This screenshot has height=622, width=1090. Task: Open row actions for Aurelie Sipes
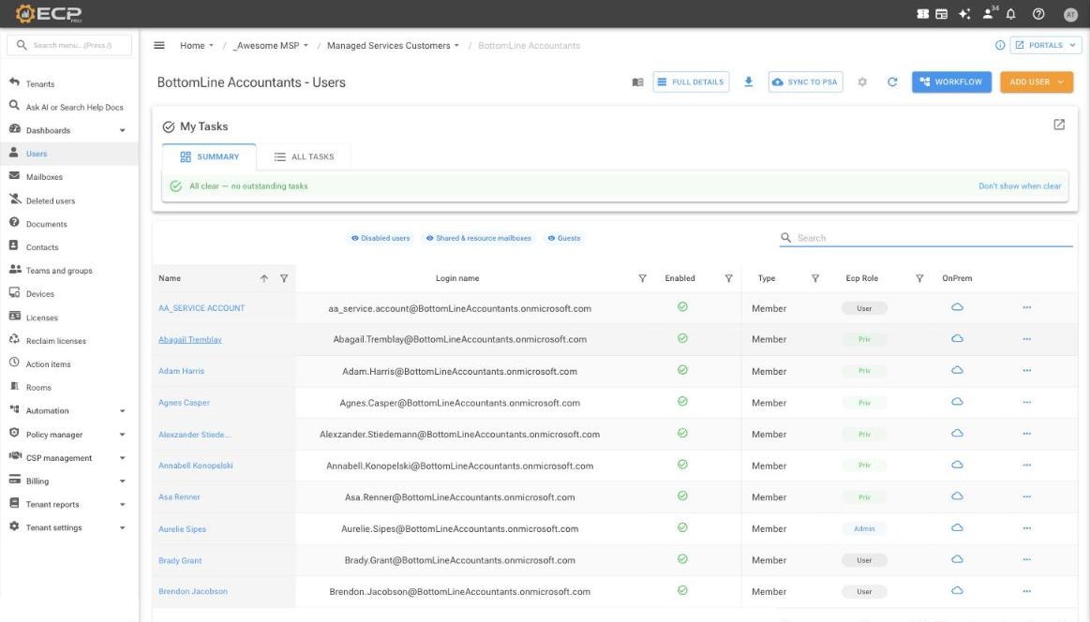1027,528
